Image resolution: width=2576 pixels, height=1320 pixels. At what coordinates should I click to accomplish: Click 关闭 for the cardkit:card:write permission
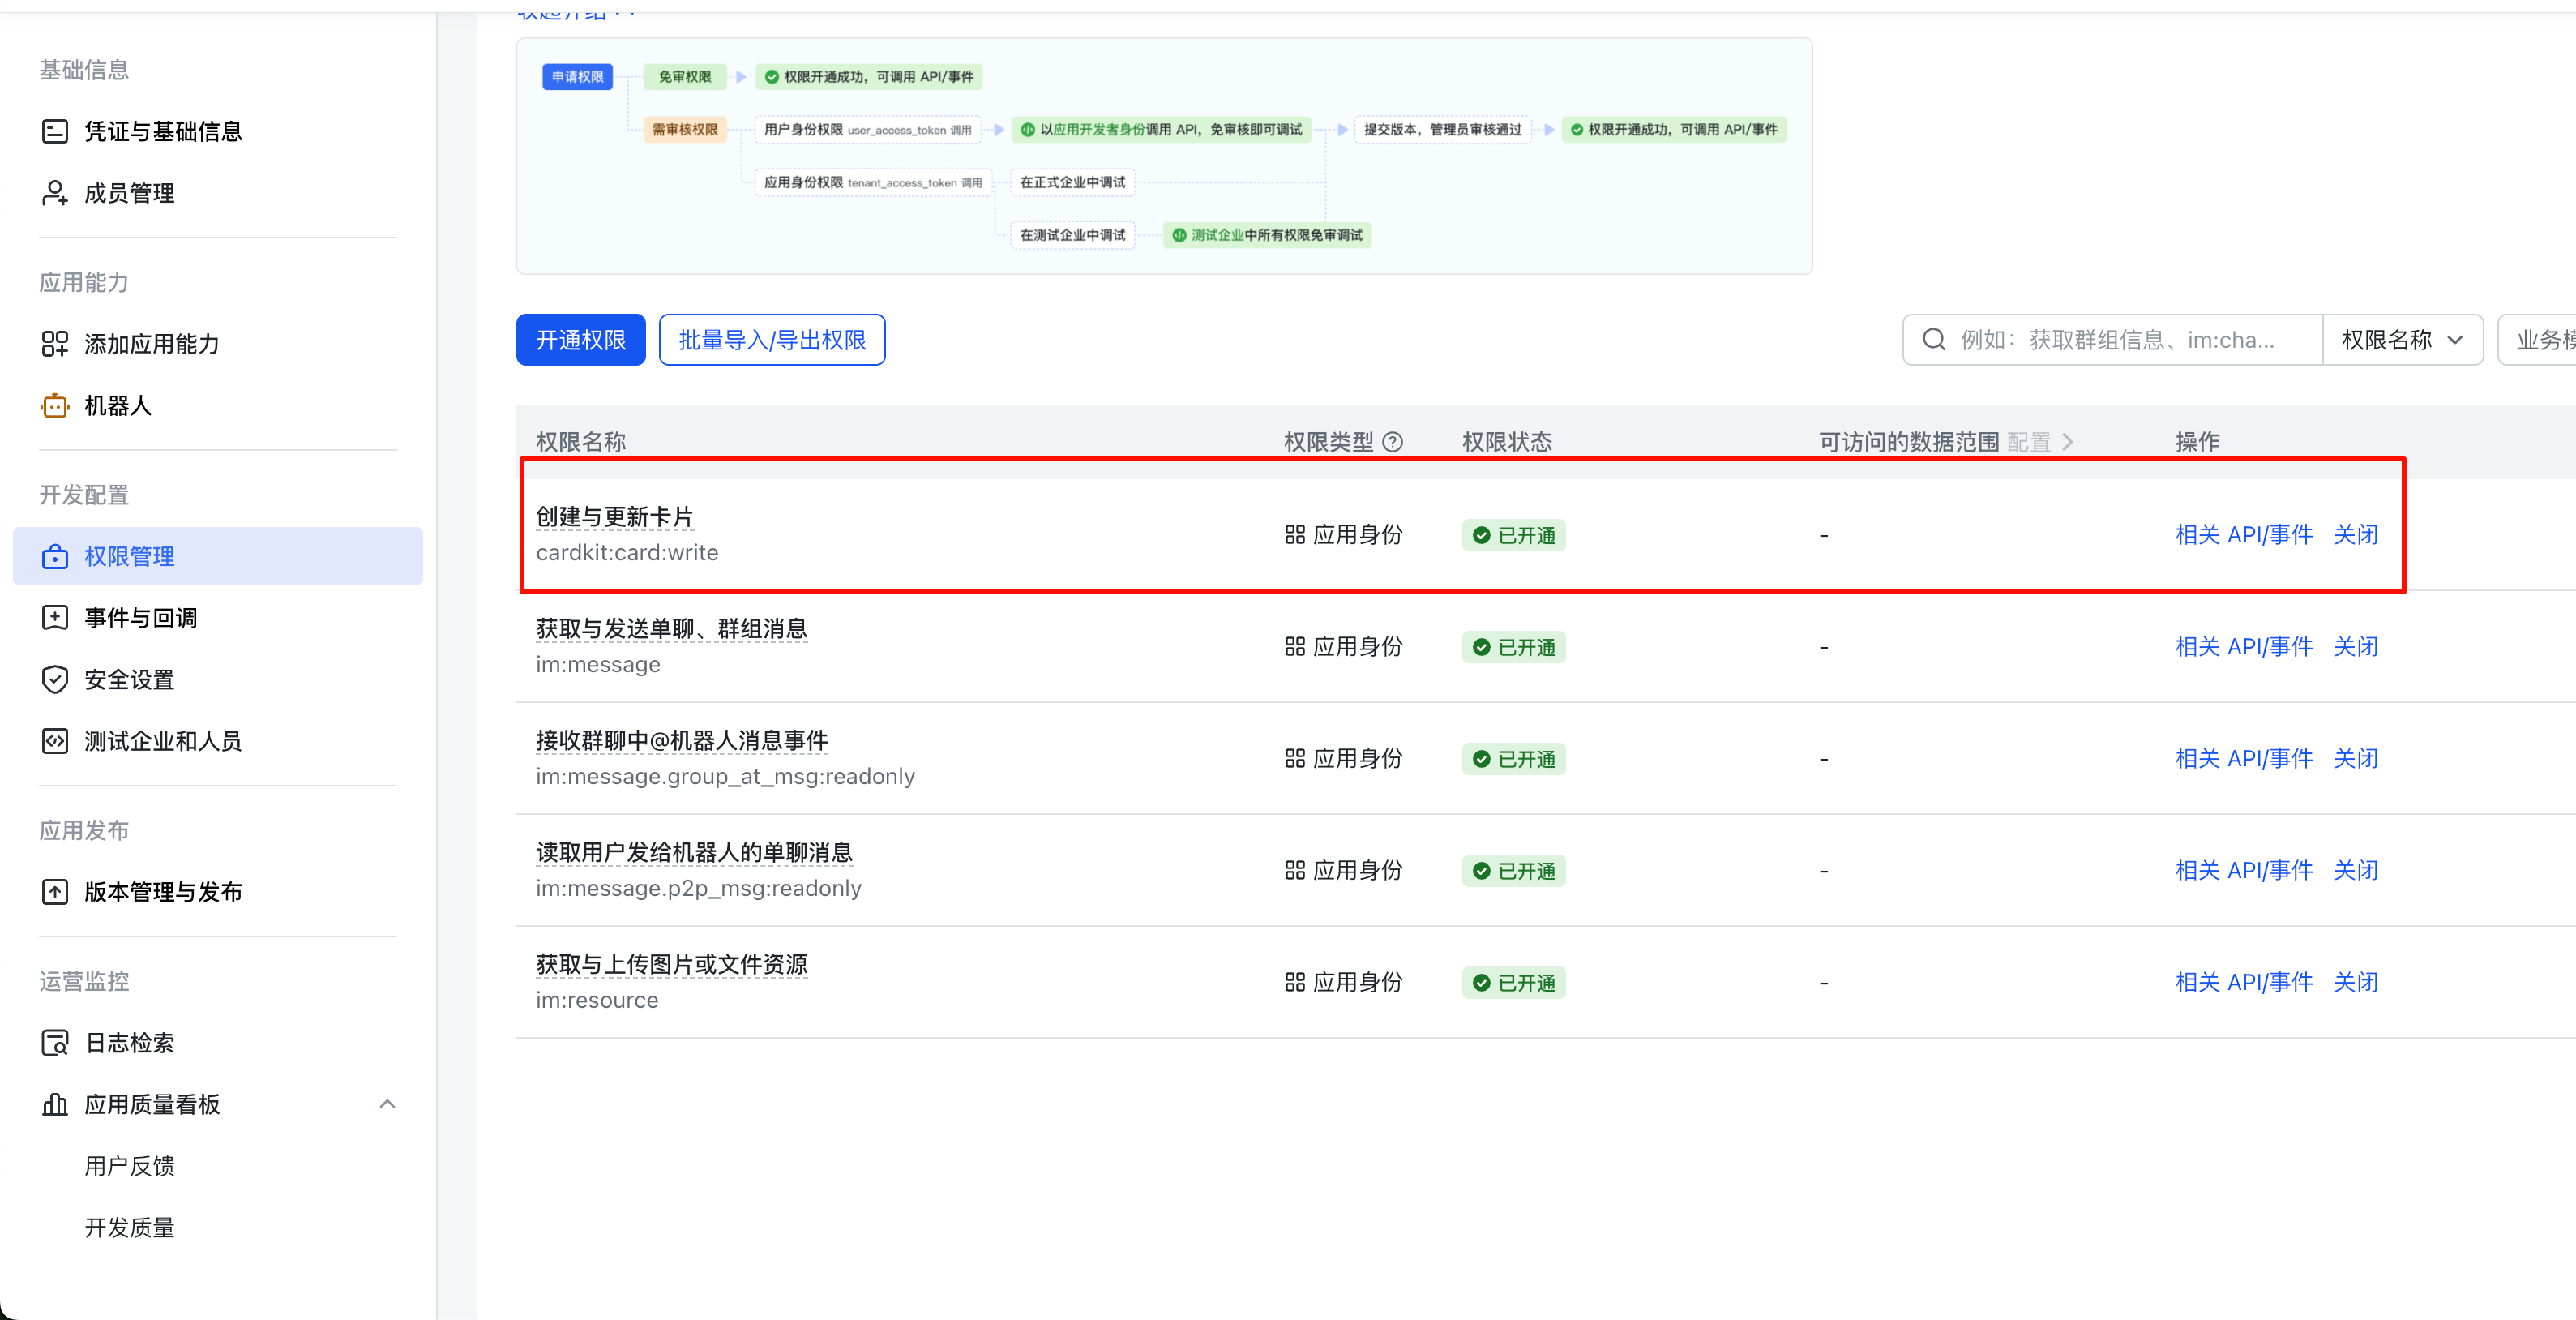[2355, 535]
